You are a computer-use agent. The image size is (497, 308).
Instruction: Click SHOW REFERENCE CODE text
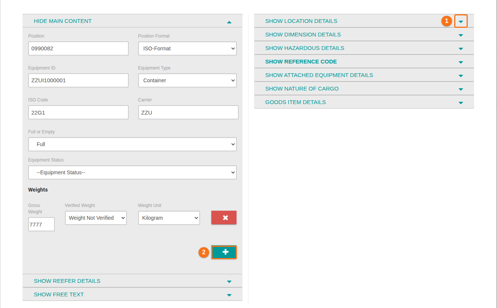(x=301, y=62)
